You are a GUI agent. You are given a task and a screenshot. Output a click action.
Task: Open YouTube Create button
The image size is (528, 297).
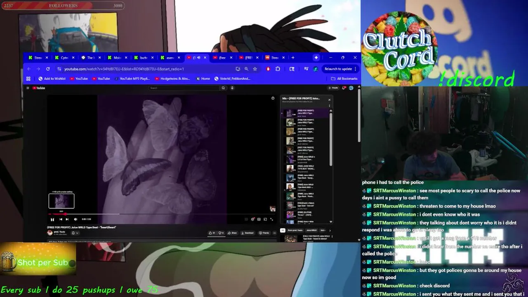333,88
